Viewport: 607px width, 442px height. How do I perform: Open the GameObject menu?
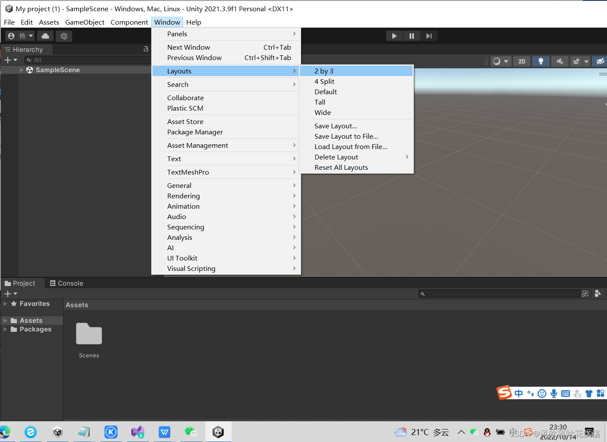click(85, 22)
